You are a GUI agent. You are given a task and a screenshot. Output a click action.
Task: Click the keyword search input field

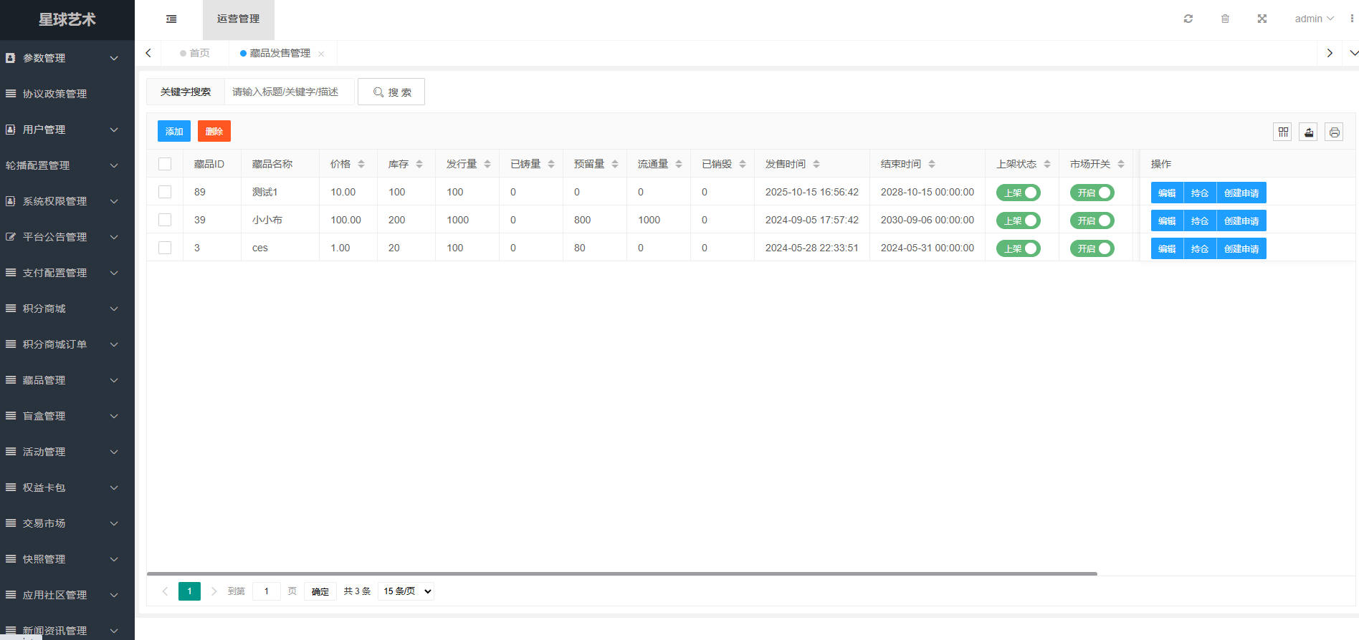click(x=289, y=92)
